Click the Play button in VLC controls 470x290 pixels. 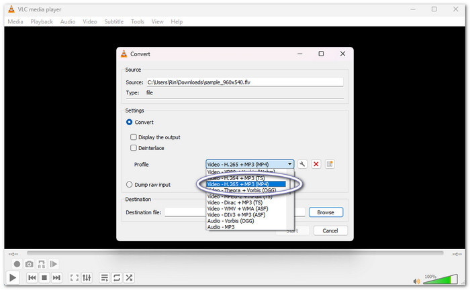[x=13, y=278]
